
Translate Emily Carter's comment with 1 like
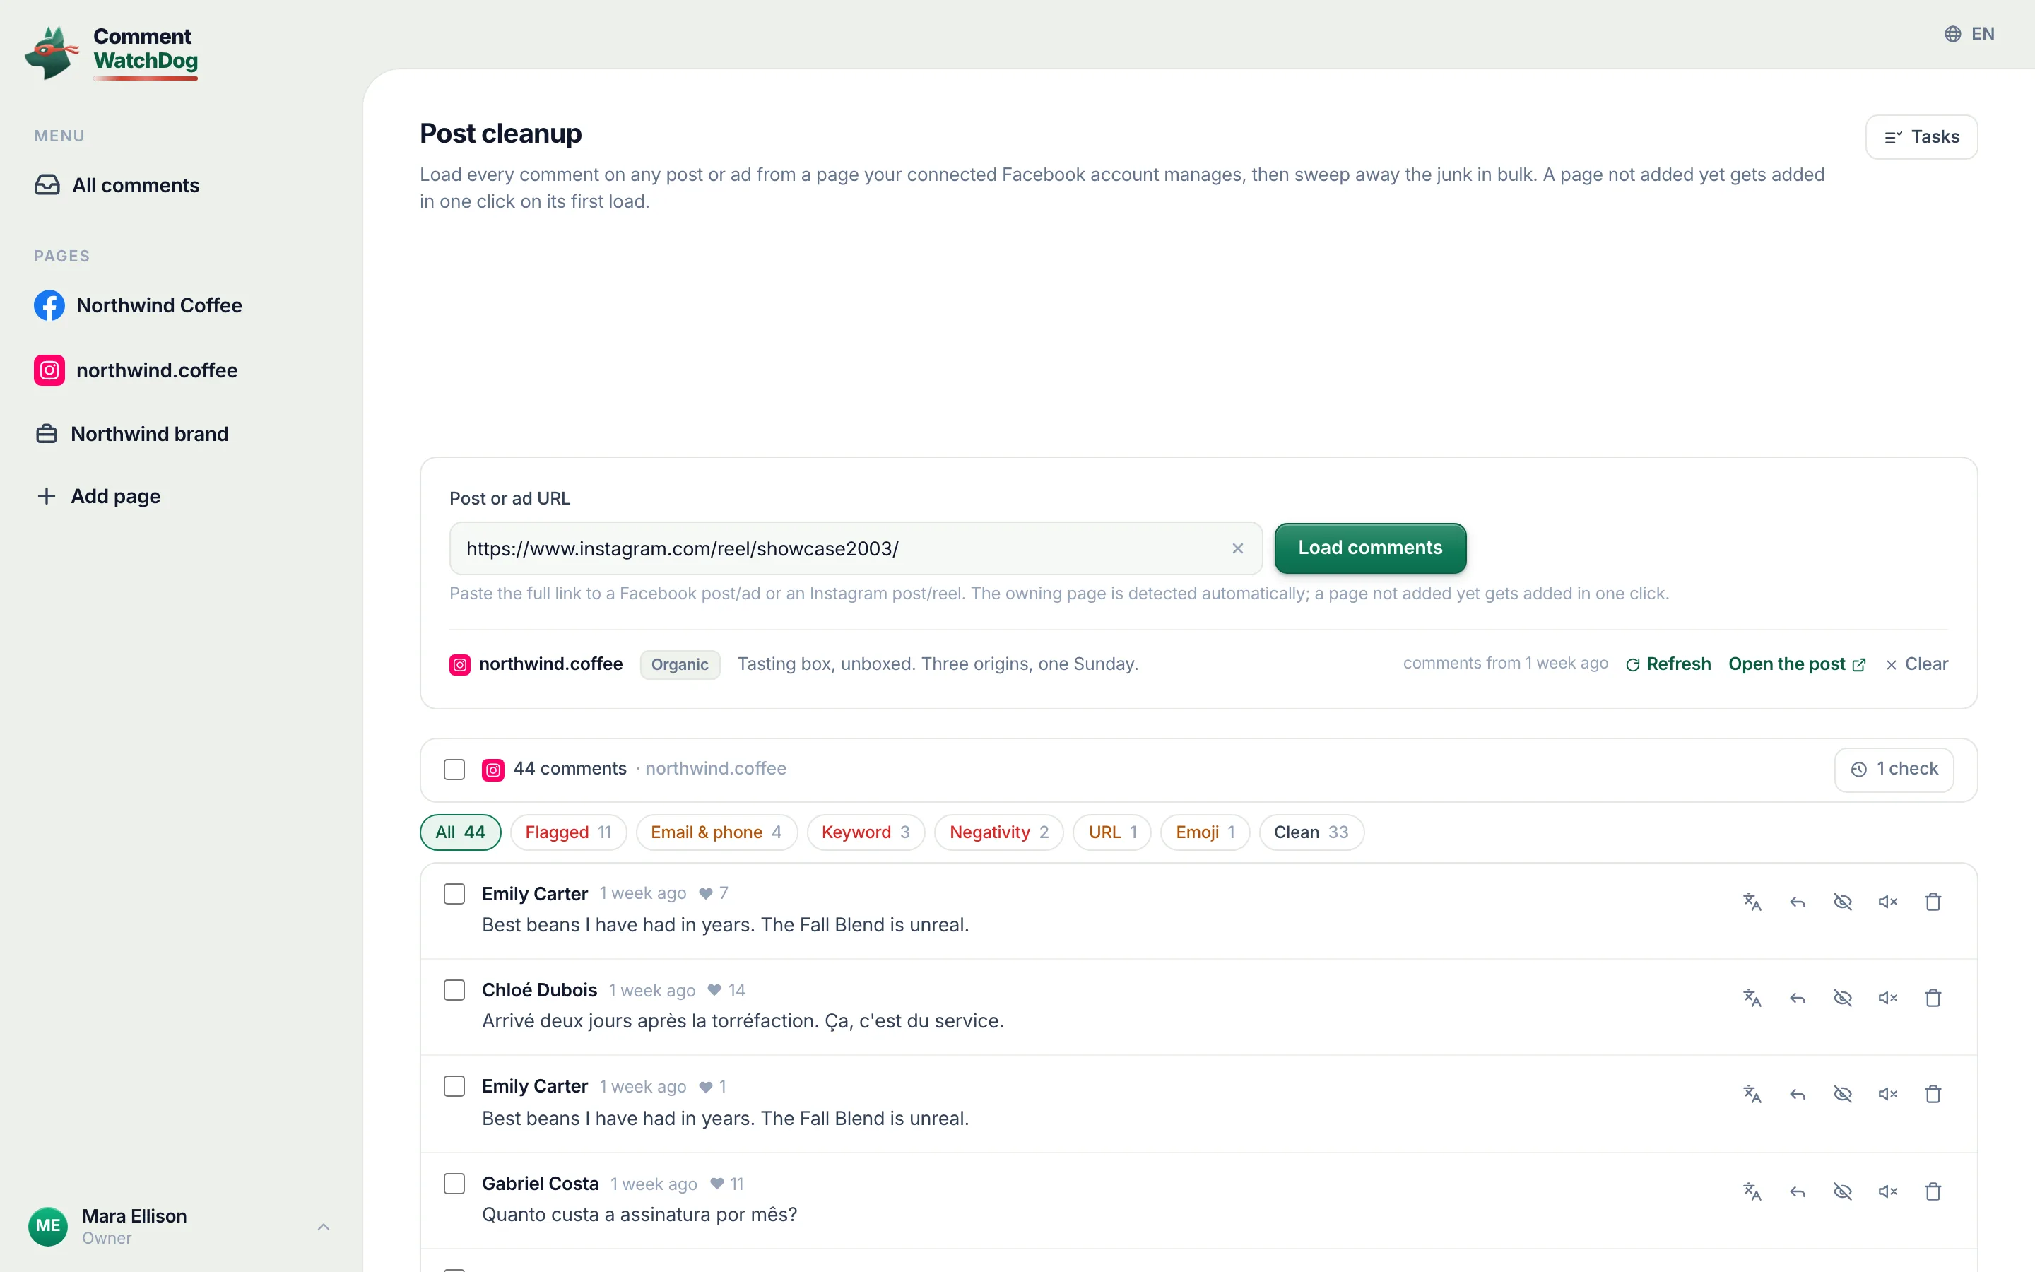tap(1752, 1094)
